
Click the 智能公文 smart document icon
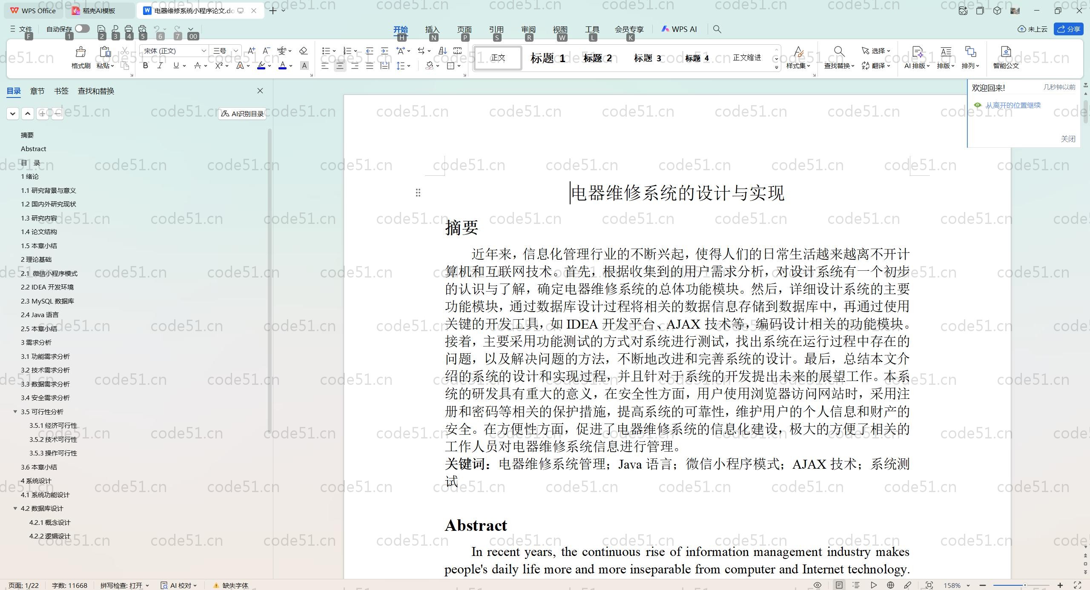tap(1006, 57)
